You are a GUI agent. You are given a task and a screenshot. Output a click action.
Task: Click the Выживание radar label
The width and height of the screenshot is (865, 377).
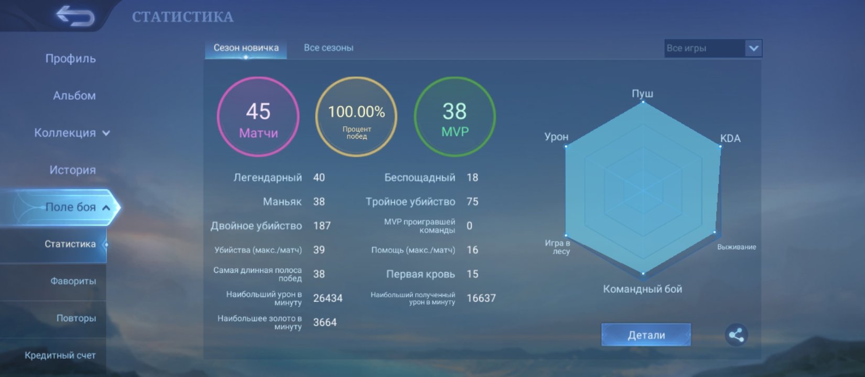(x=737, y=247)
